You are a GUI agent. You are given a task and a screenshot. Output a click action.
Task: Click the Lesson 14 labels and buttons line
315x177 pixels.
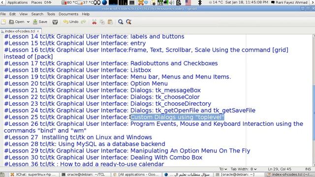click(94, 36)
